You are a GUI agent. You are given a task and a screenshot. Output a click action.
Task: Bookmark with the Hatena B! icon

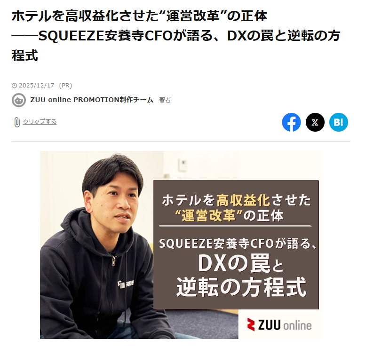click(339, 122)
